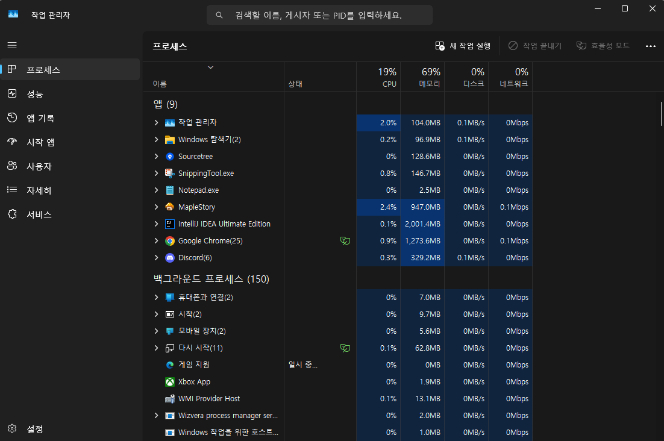This screenshot has height=441, width=664.
Task: Expand Discord(6) process group
Action: pos(156,258)
